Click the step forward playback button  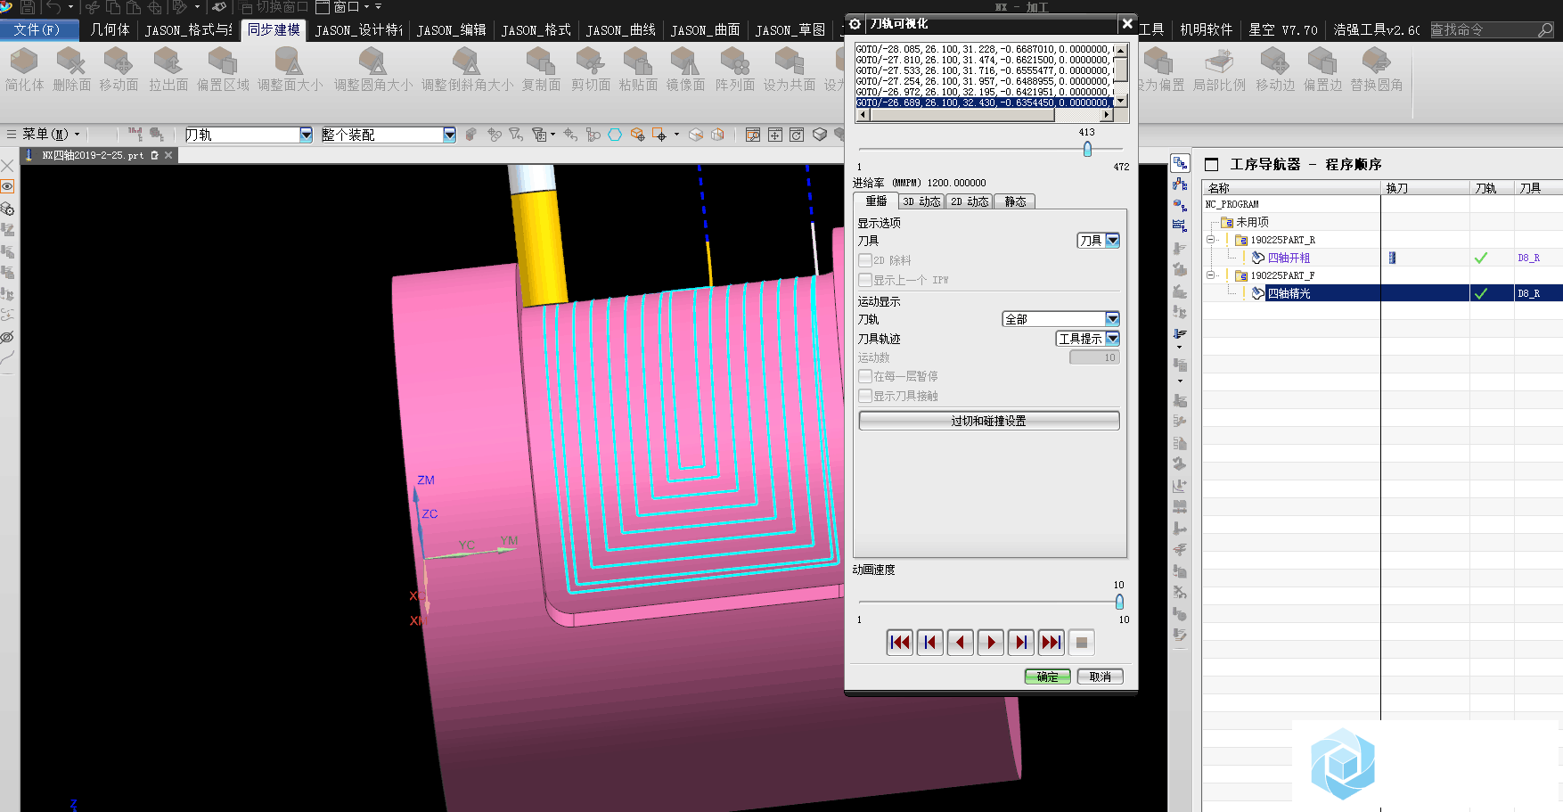pyautogui.click(x=1021, y=643)
